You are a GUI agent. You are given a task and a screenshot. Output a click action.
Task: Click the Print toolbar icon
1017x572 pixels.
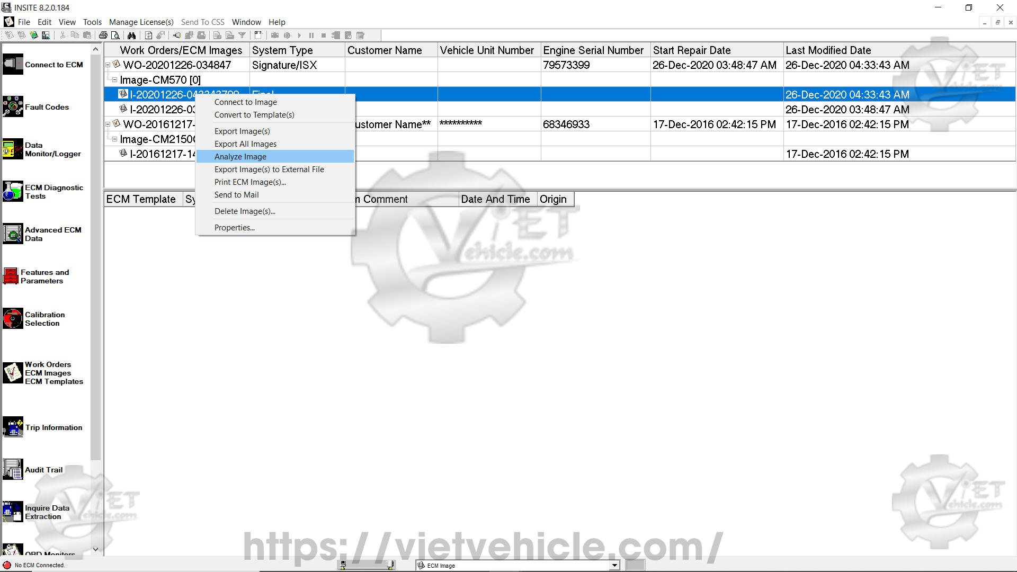pyautogui.click(x=103, y=35)
